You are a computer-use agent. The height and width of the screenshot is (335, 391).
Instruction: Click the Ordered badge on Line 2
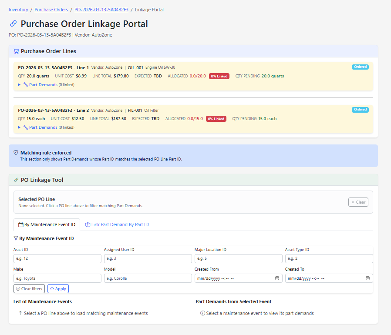360,110
